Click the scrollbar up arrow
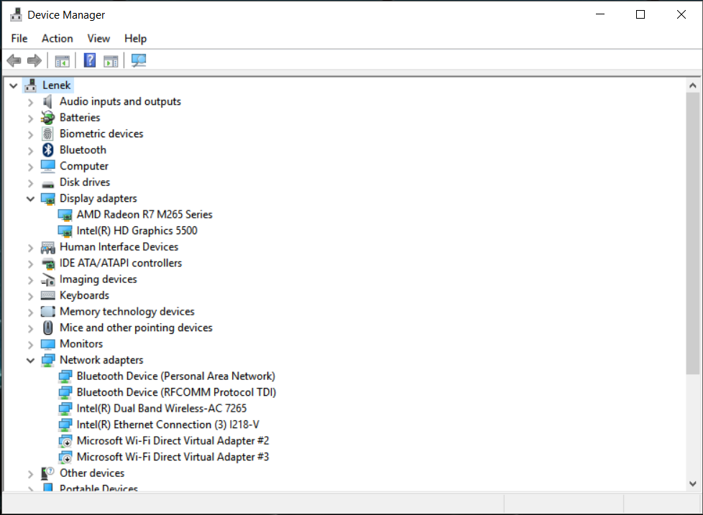The image size is (703, 515). point(693,85)
